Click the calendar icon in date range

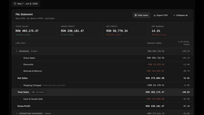point(15,4)
